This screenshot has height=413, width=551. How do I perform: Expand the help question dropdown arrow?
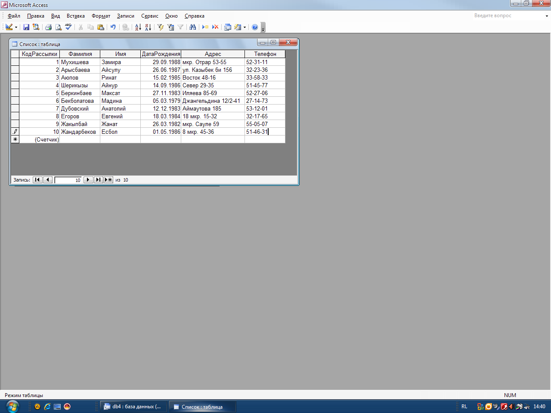click(x=547, y=16)
